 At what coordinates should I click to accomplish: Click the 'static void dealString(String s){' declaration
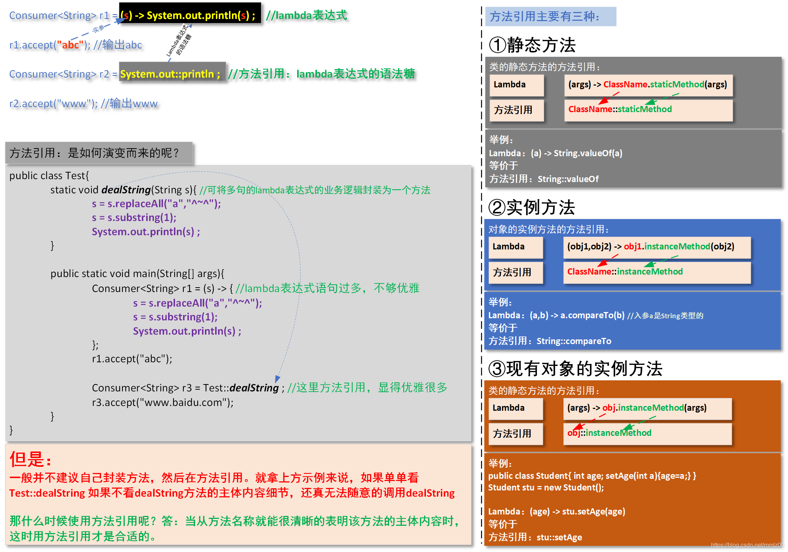tap(124, 190)
